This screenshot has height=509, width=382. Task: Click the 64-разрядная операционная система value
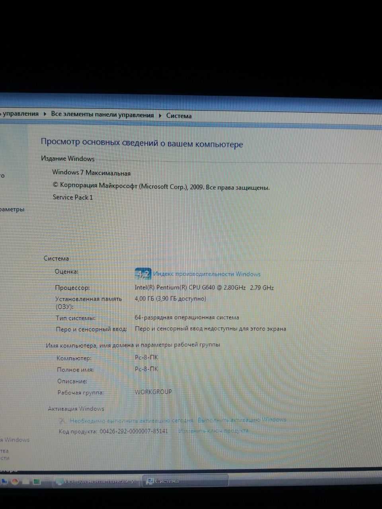click(x=187, y=317)
